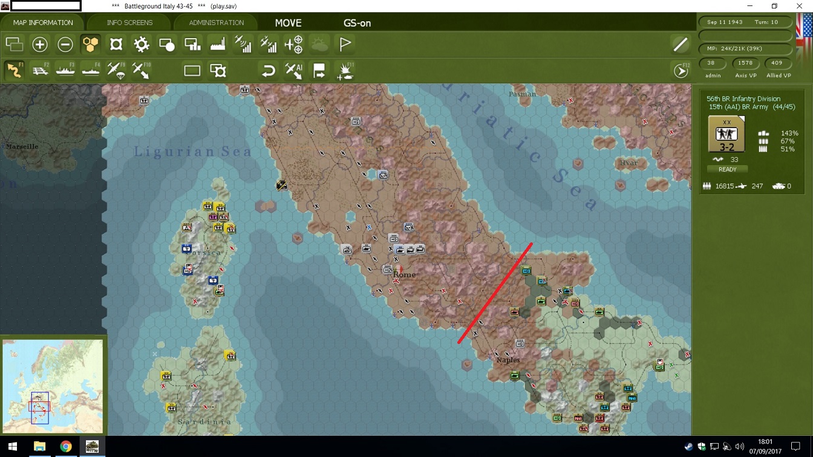Click the MP 24K/21K (39K) field
This screenshot has height=457, width=813.
pos(745,49)
